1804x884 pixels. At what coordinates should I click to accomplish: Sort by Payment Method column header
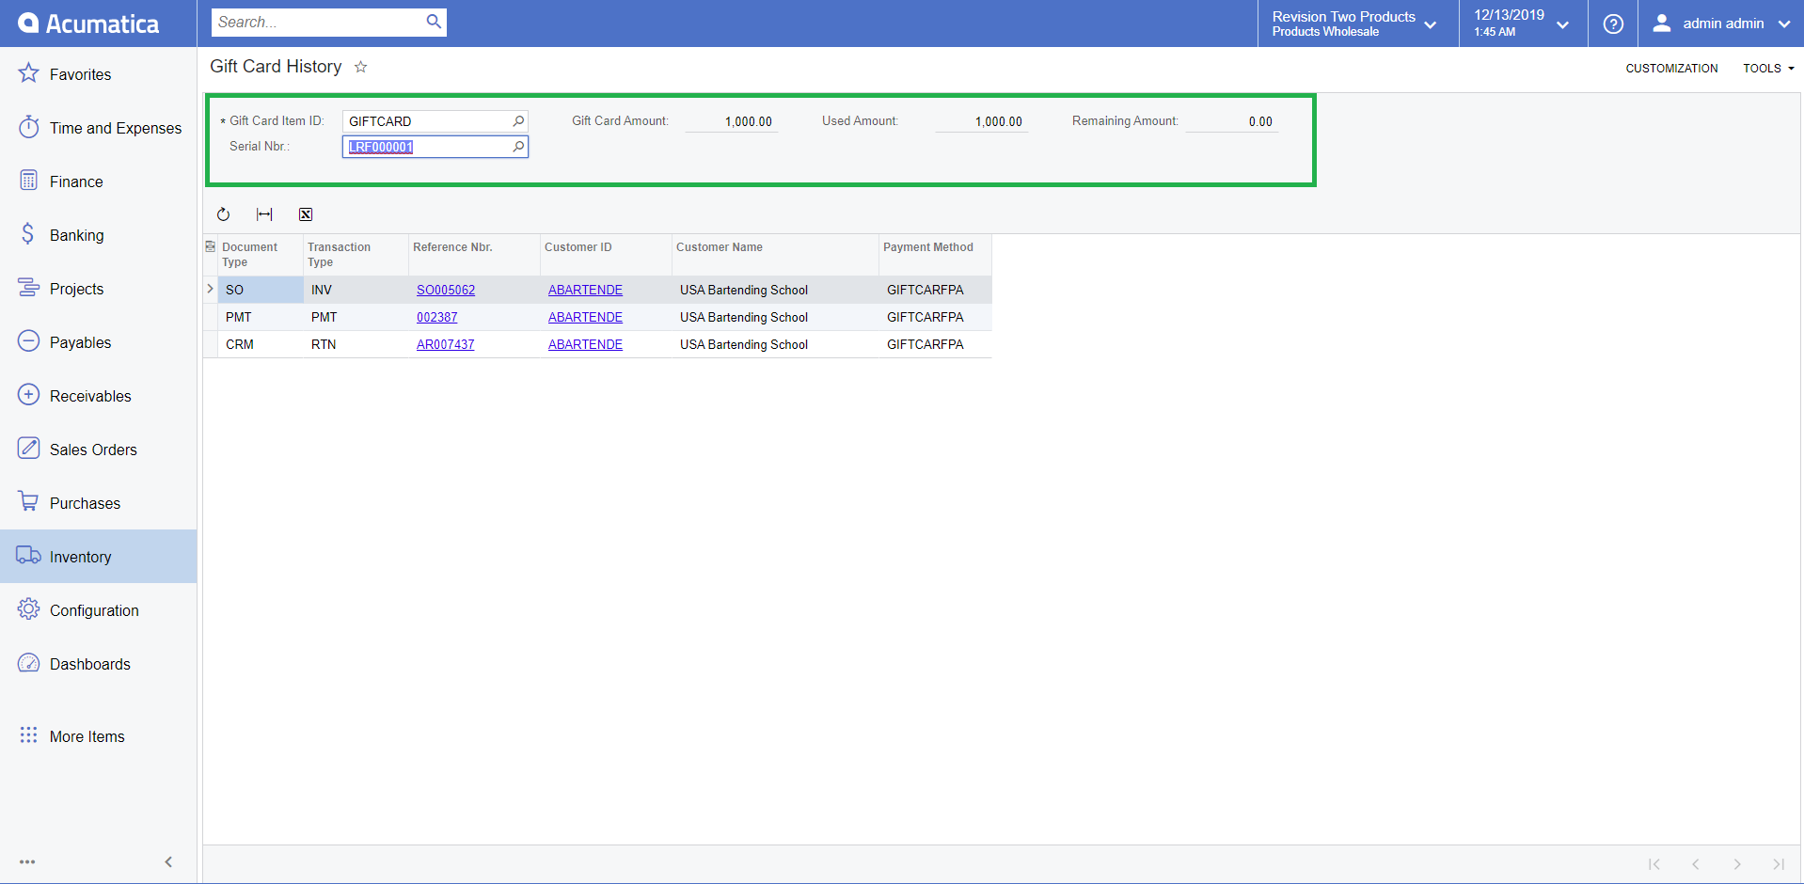coord(935,255)
